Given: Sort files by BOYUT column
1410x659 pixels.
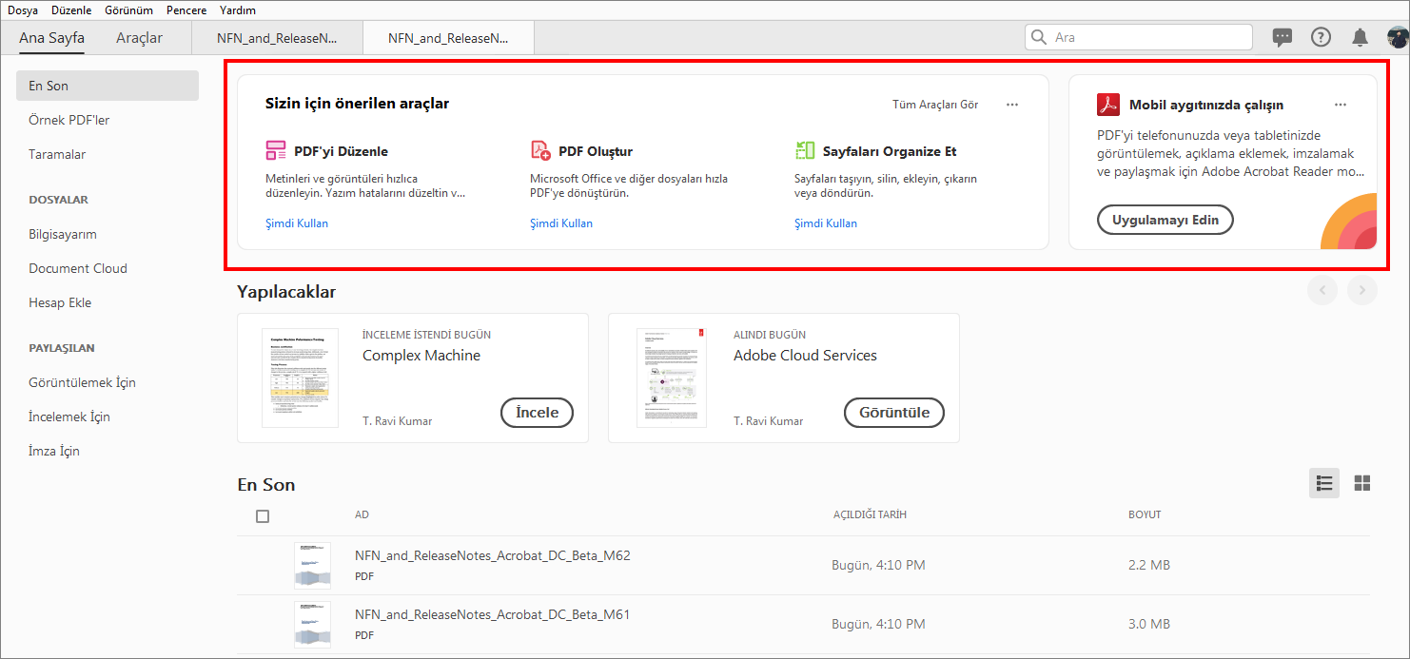Looking at the screenshot, I should [1145, 514].
